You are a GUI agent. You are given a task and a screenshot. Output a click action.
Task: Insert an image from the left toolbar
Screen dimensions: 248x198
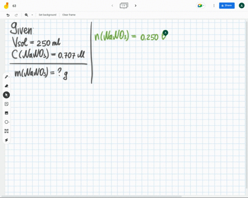pos(6,113)
